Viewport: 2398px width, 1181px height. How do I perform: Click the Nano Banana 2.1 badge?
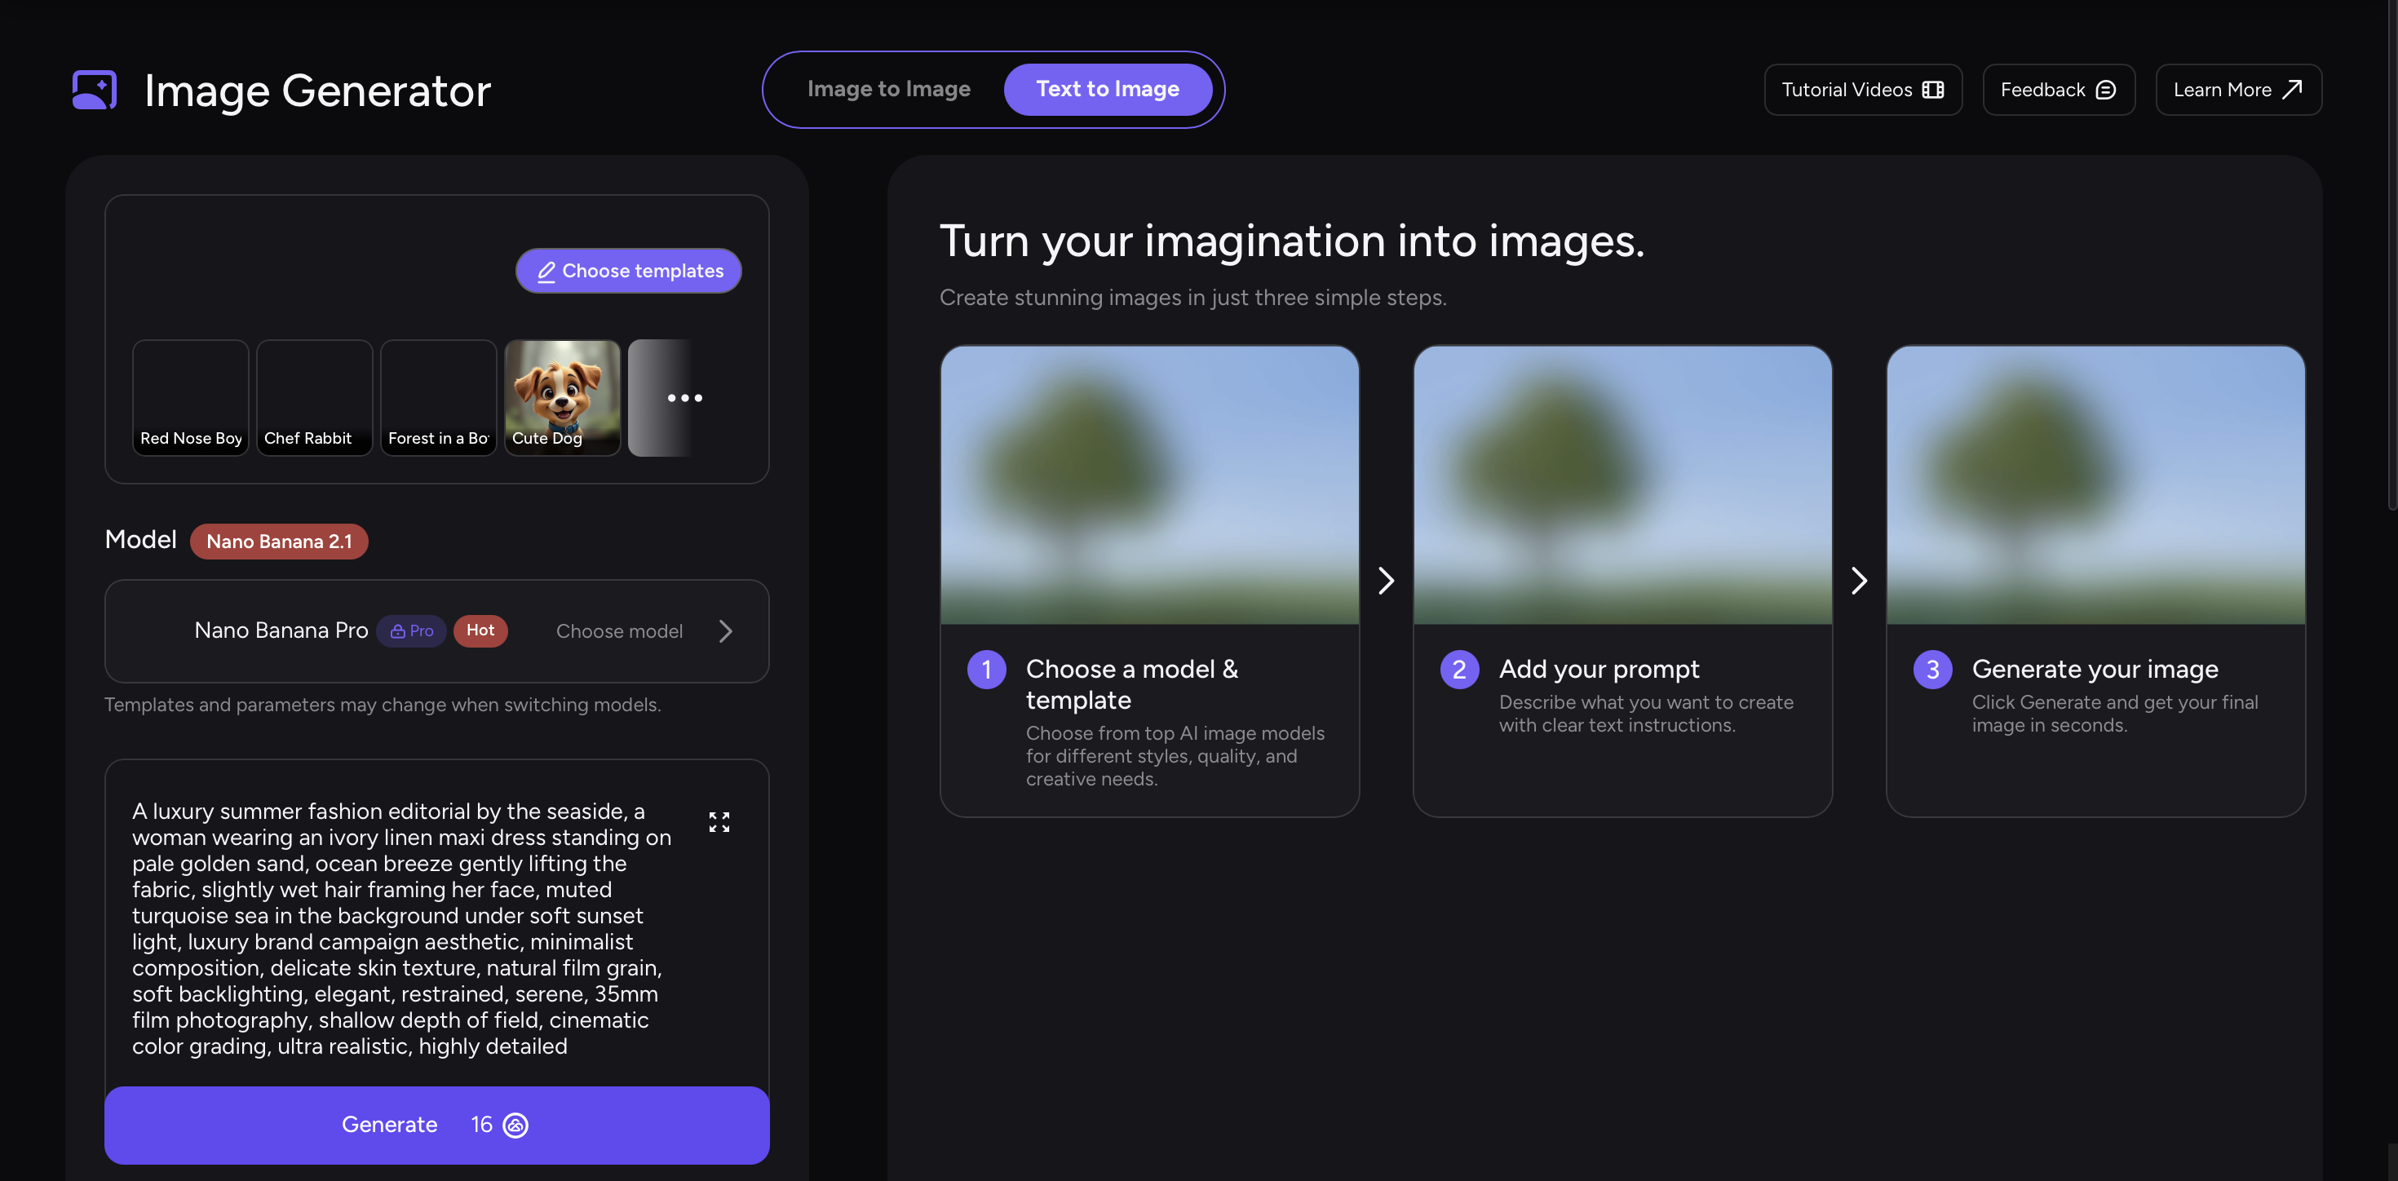click(x=279, y=542)
